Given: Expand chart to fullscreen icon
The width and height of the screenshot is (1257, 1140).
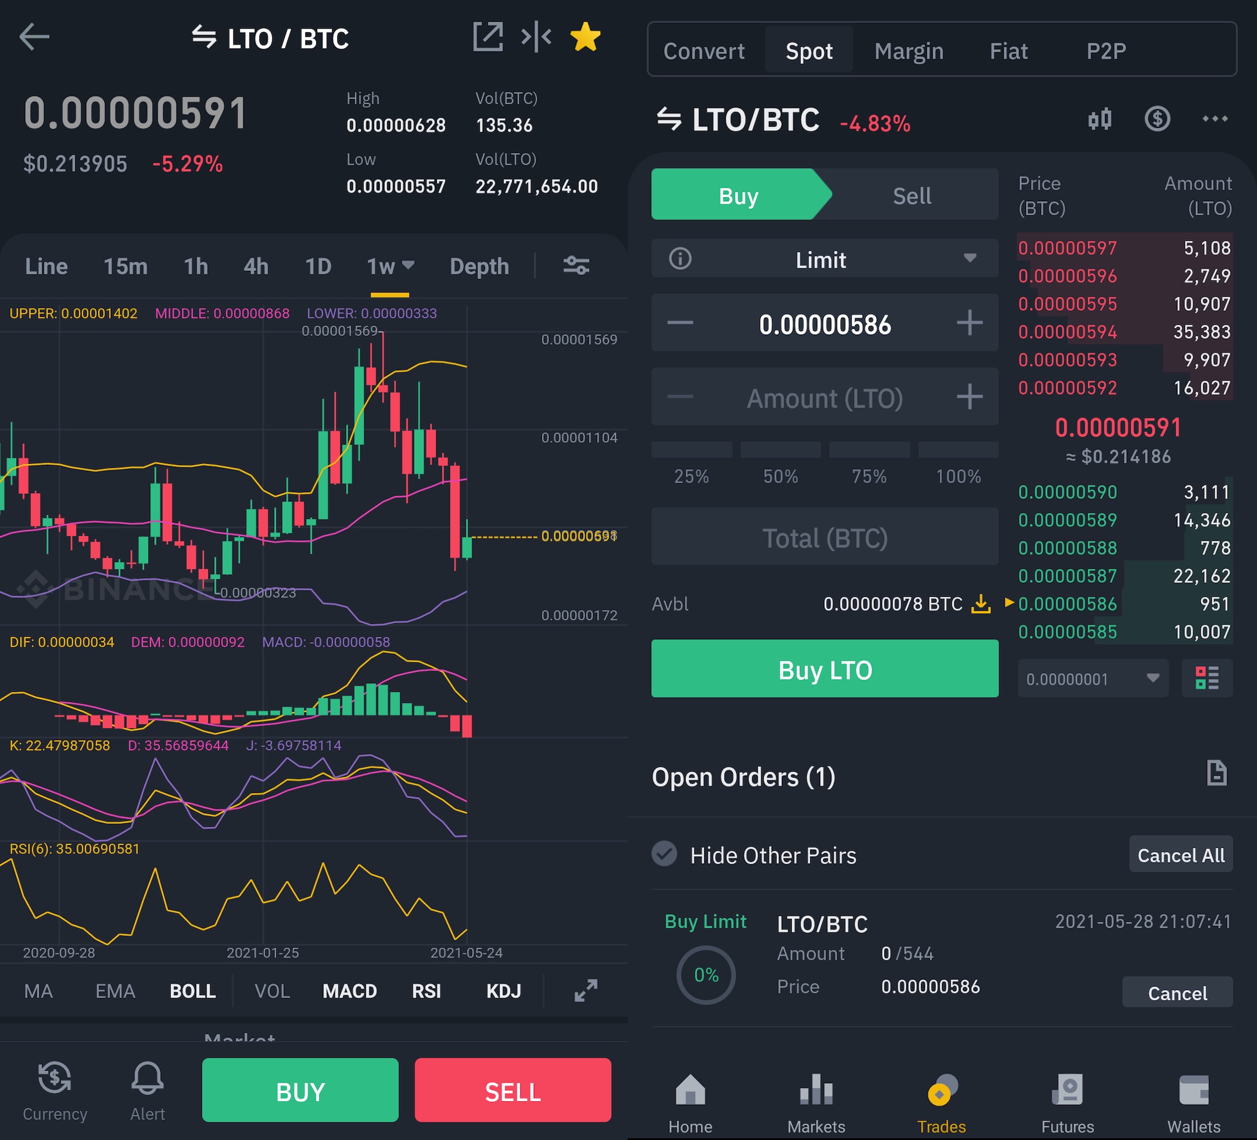Looking at the screenshot, I should [x=585, y=990].
